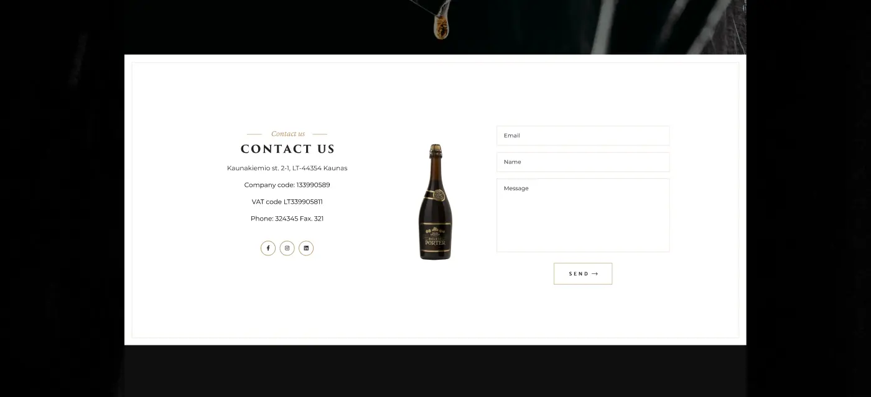Focus the Email input field
The width and height of the screenshot is (871, 397).
(583, 135)
